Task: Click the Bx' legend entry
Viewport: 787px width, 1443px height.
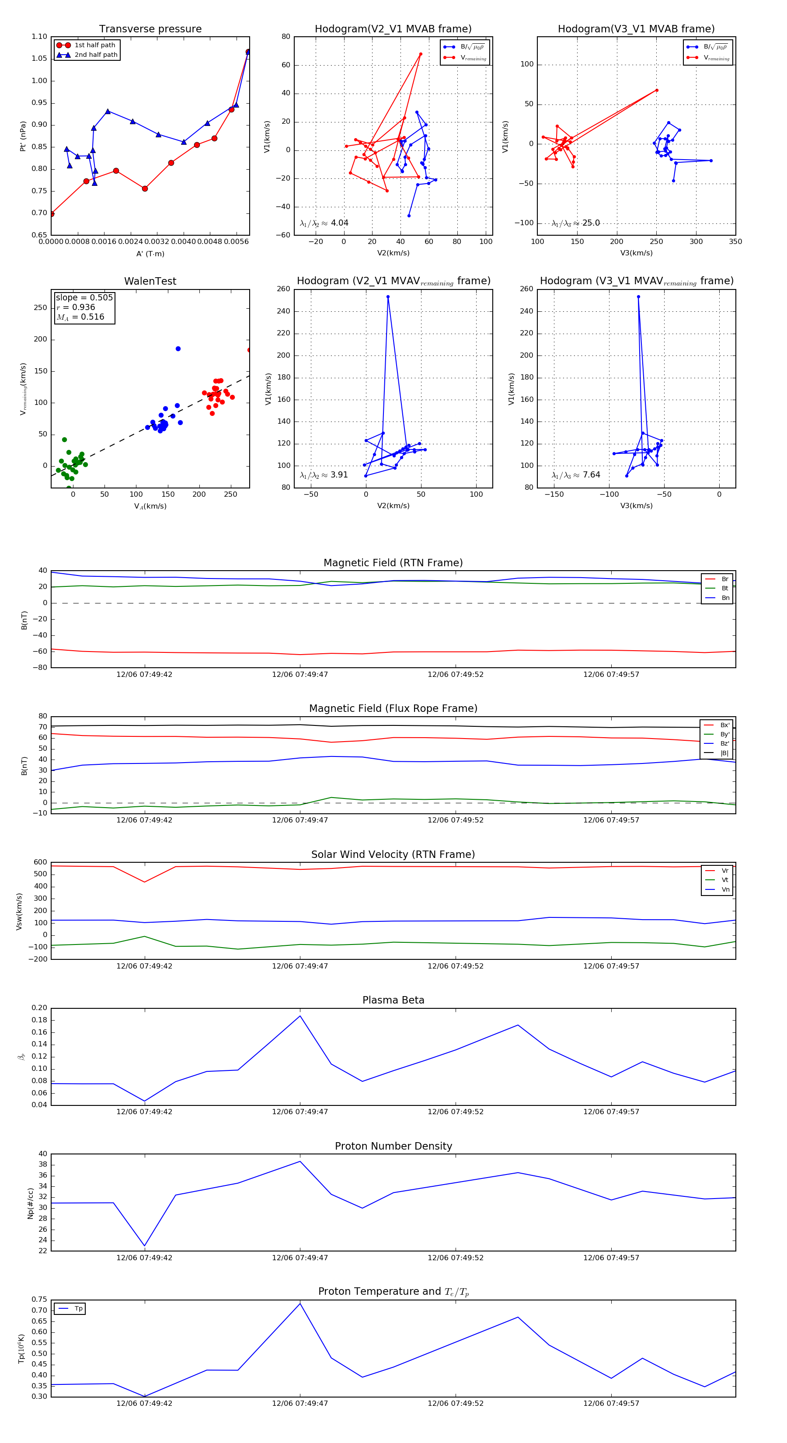Action: 717,725
